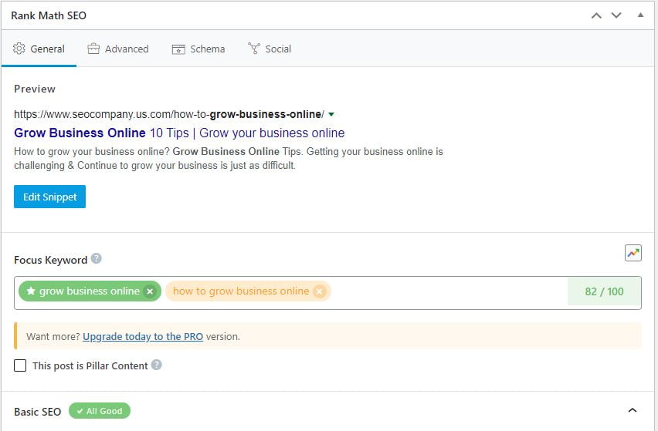Click the 82 / 100 SEO score
Viewport: 658px width, 431px height.
(604, 291)
